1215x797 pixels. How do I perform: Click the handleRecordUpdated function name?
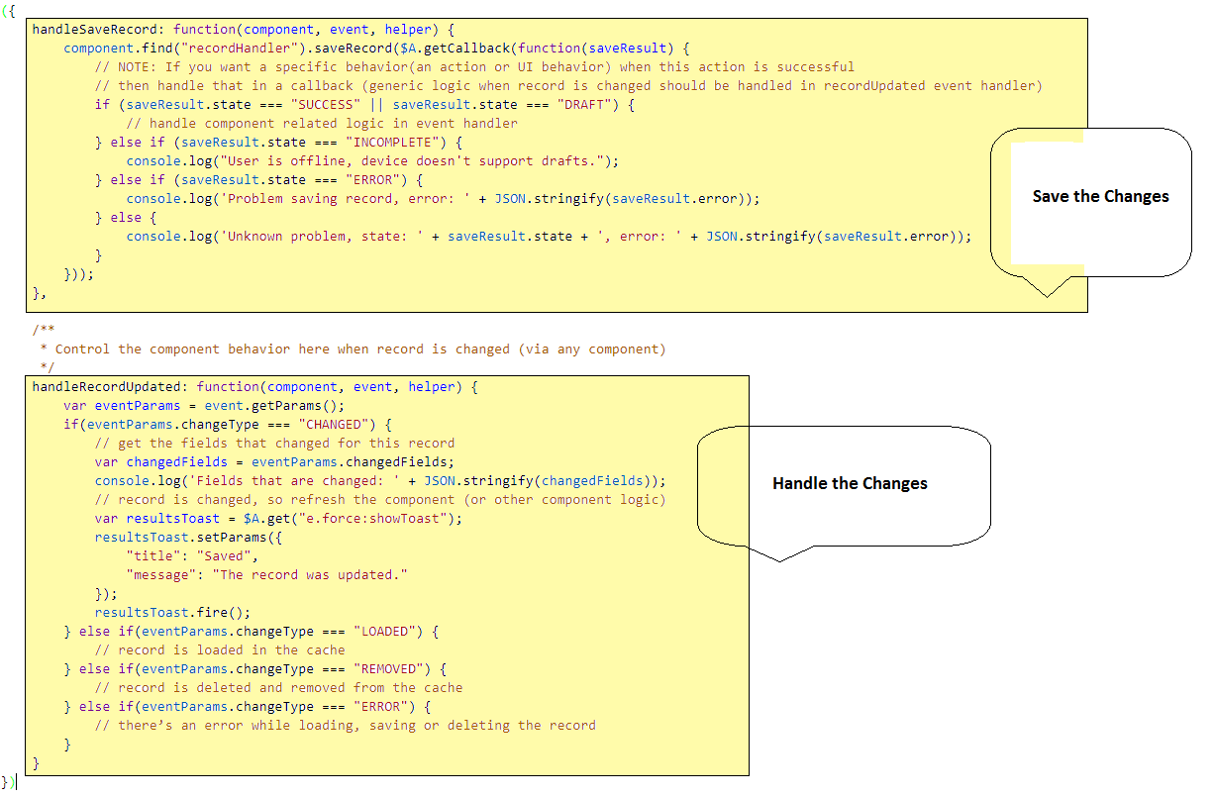(111, 386)
